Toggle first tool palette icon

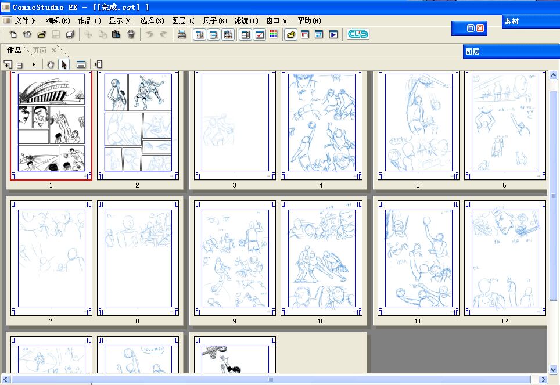[x=200, y=35]
